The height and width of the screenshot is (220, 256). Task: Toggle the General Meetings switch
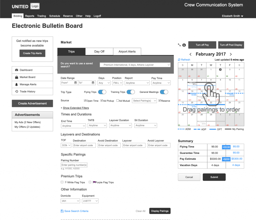point(164,92)
